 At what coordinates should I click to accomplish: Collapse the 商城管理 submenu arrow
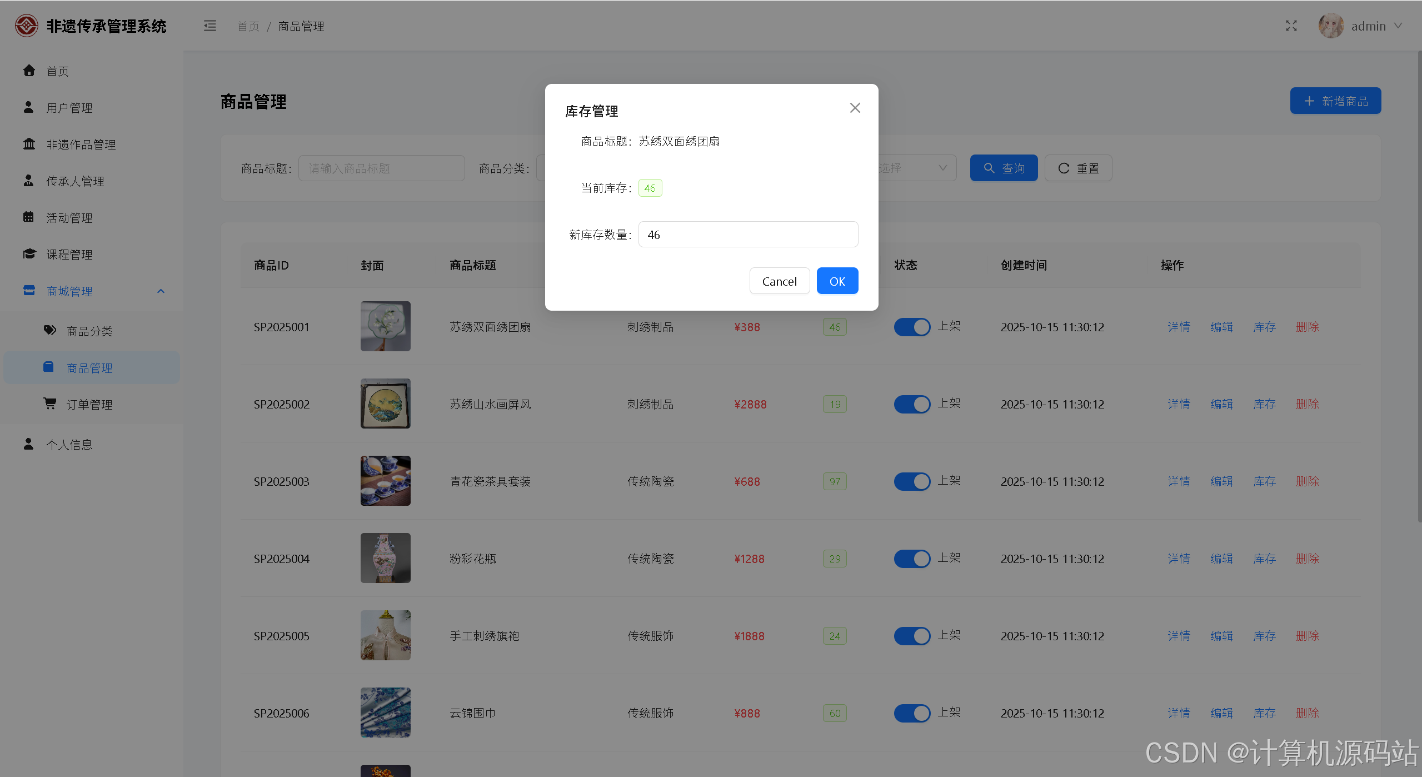click(161, 291)
